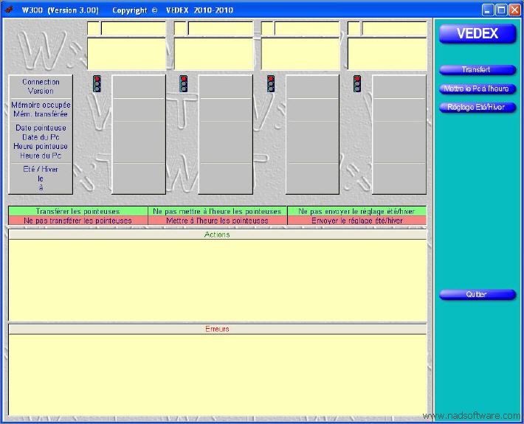
Task: Click the W300 app icon in title bar
Action: click(x=9, y=10)
